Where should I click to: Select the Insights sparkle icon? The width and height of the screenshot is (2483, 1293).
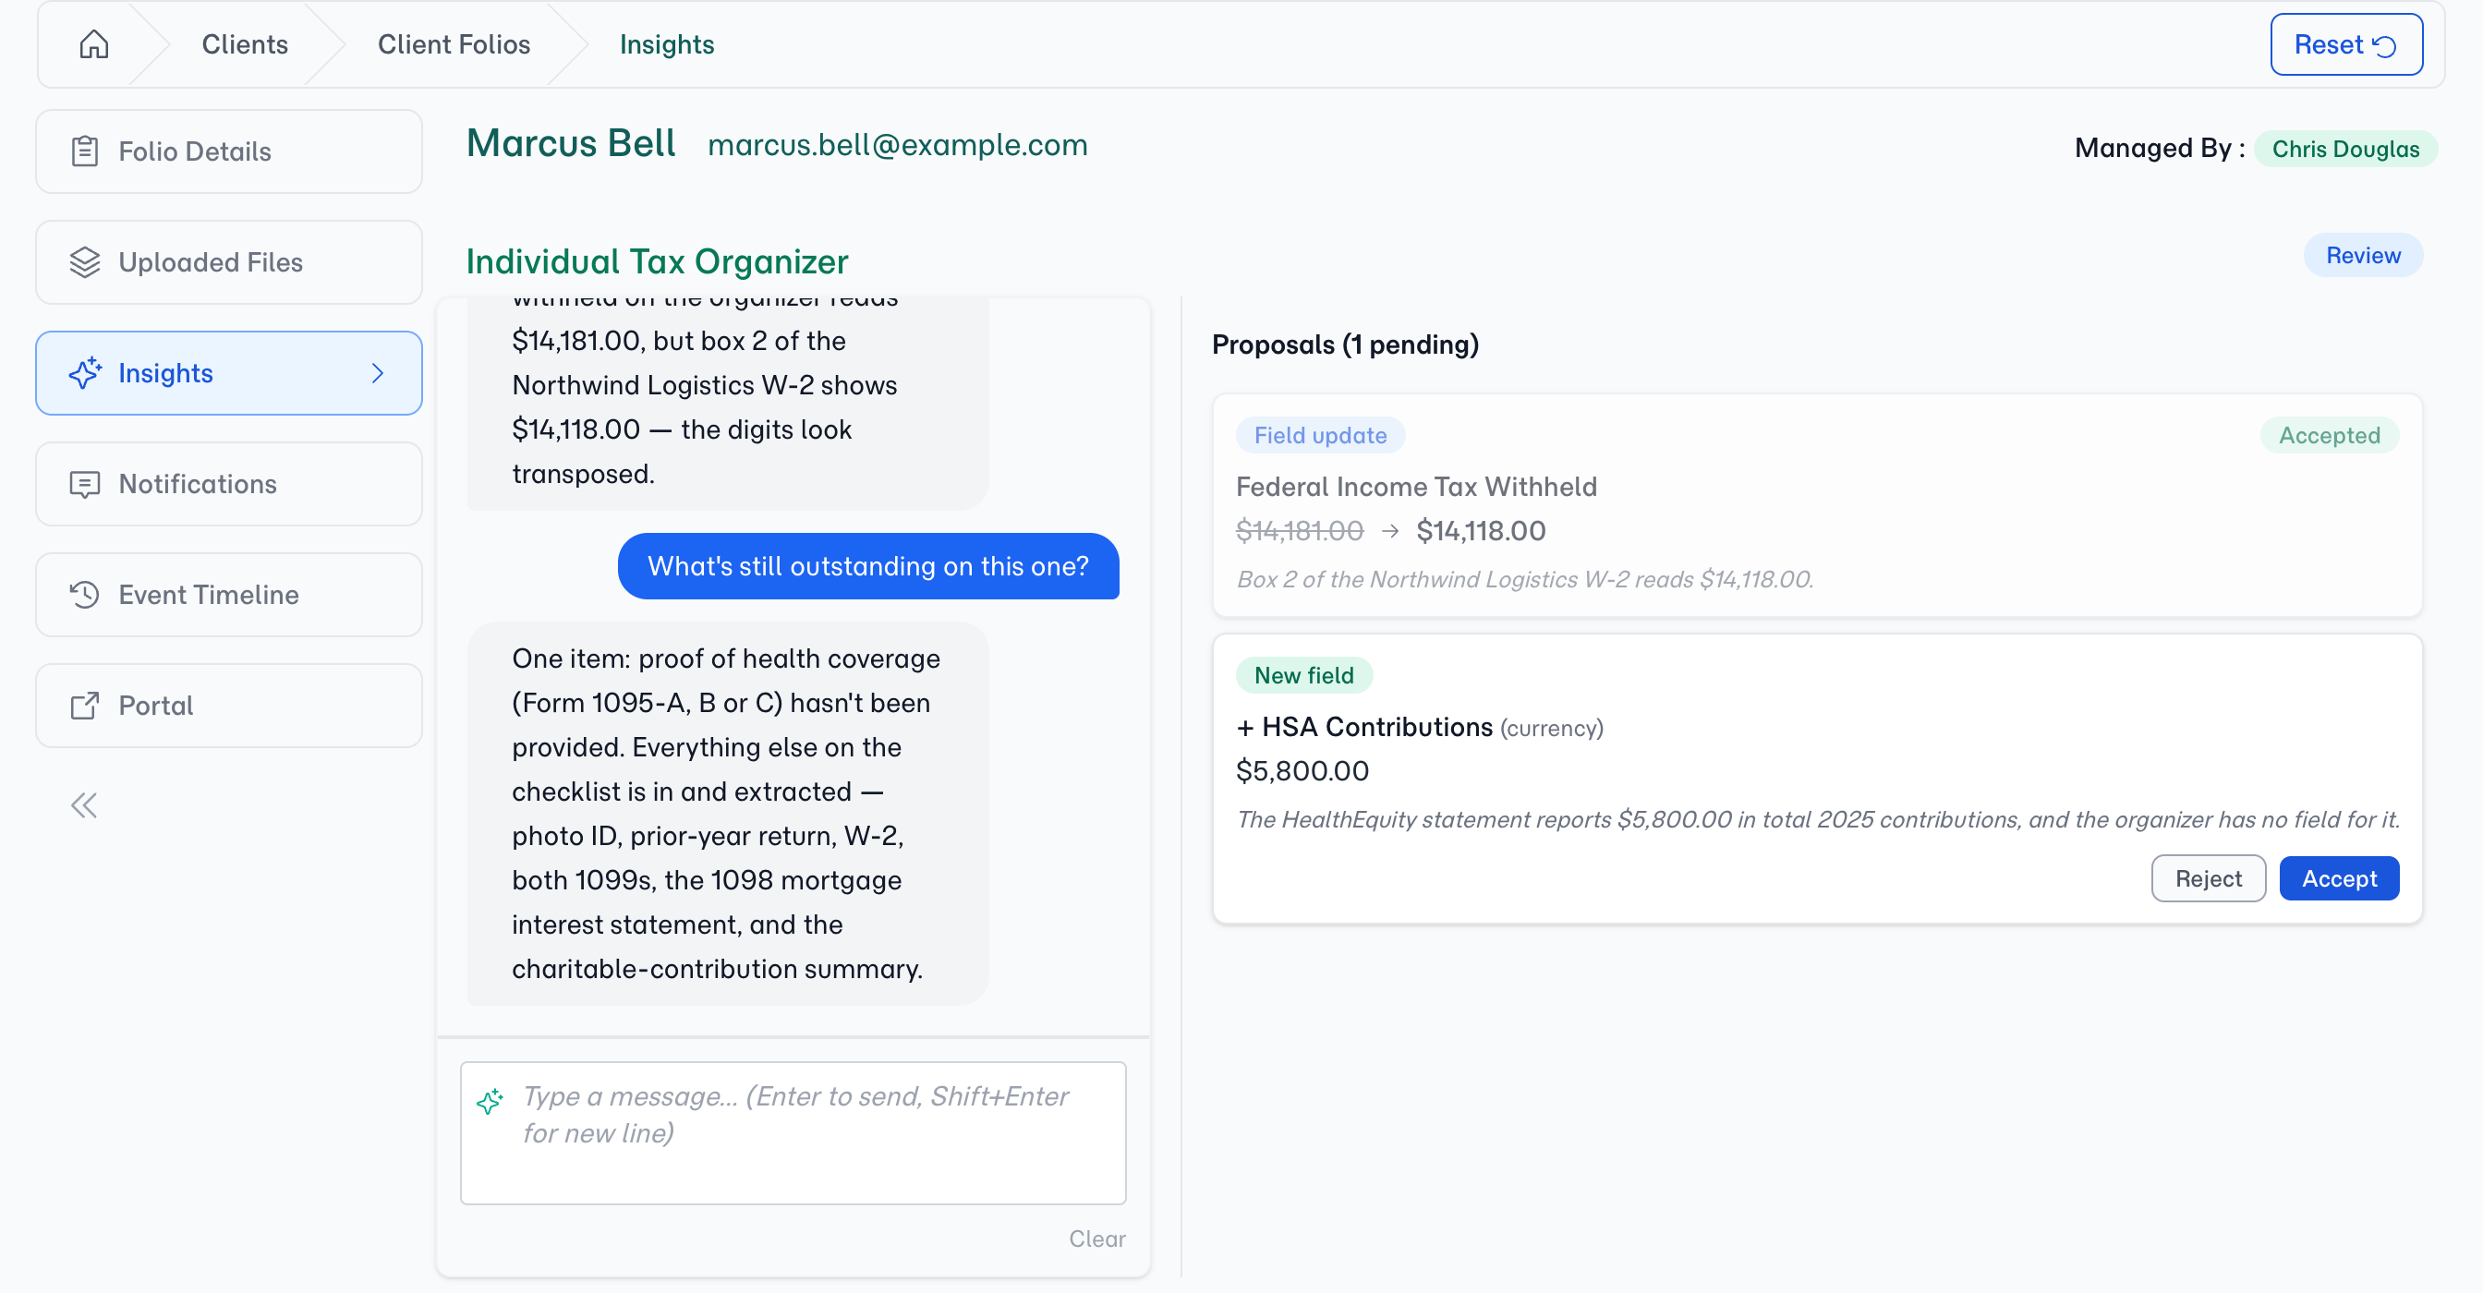click(x=85, y=373)
